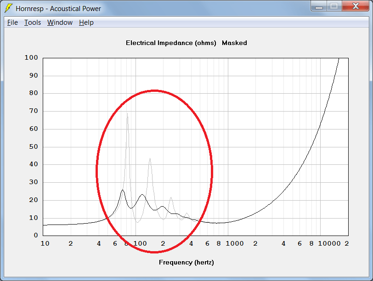Close the Hornresp Acoustical Power window
The height and width of the screenshot is (281, 373).
[356, 6]
